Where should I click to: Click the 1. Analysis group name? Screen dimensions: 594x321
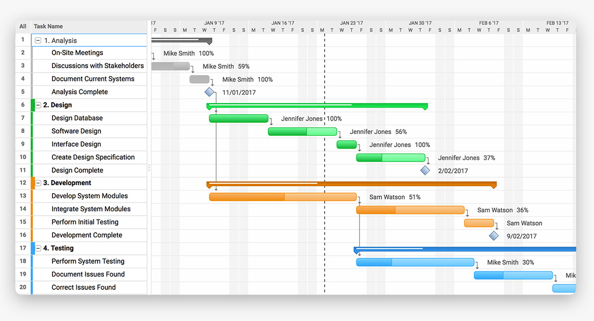coord(60,40)
